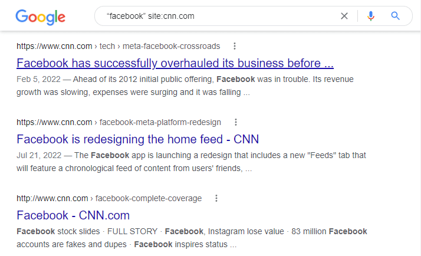This screenshot has width=421, height=256.
Task: Click the cnn.com facebook-complete-coverage URL breadcrumb
Action: coord(109,198)
